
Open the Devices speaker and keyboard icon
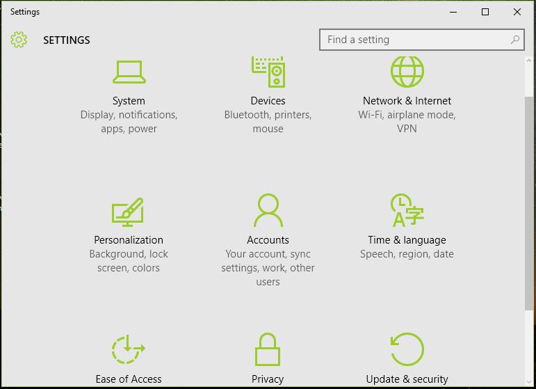coord(268,72)
